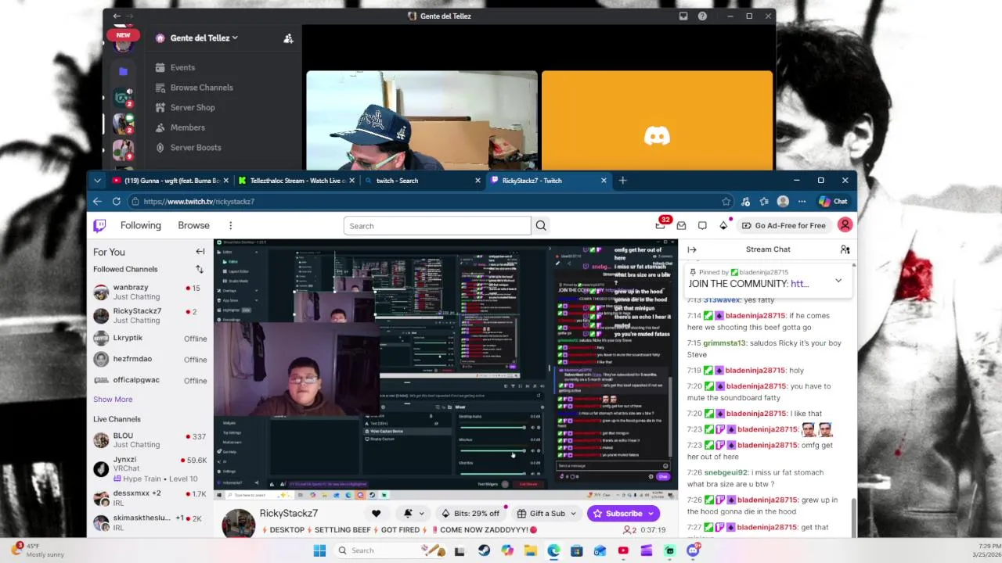Refresh the browser page
The width and height of the screenshot is (1002, 563).
pyautogui.click(x=116, y=201)
